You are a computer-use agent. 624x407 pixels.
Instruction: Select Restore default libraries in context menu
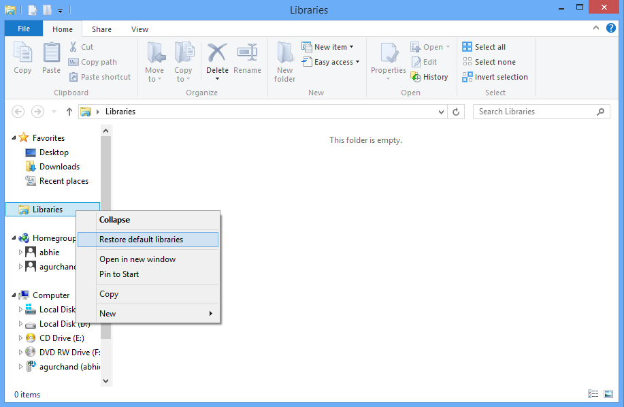click(x=141, y=240)
